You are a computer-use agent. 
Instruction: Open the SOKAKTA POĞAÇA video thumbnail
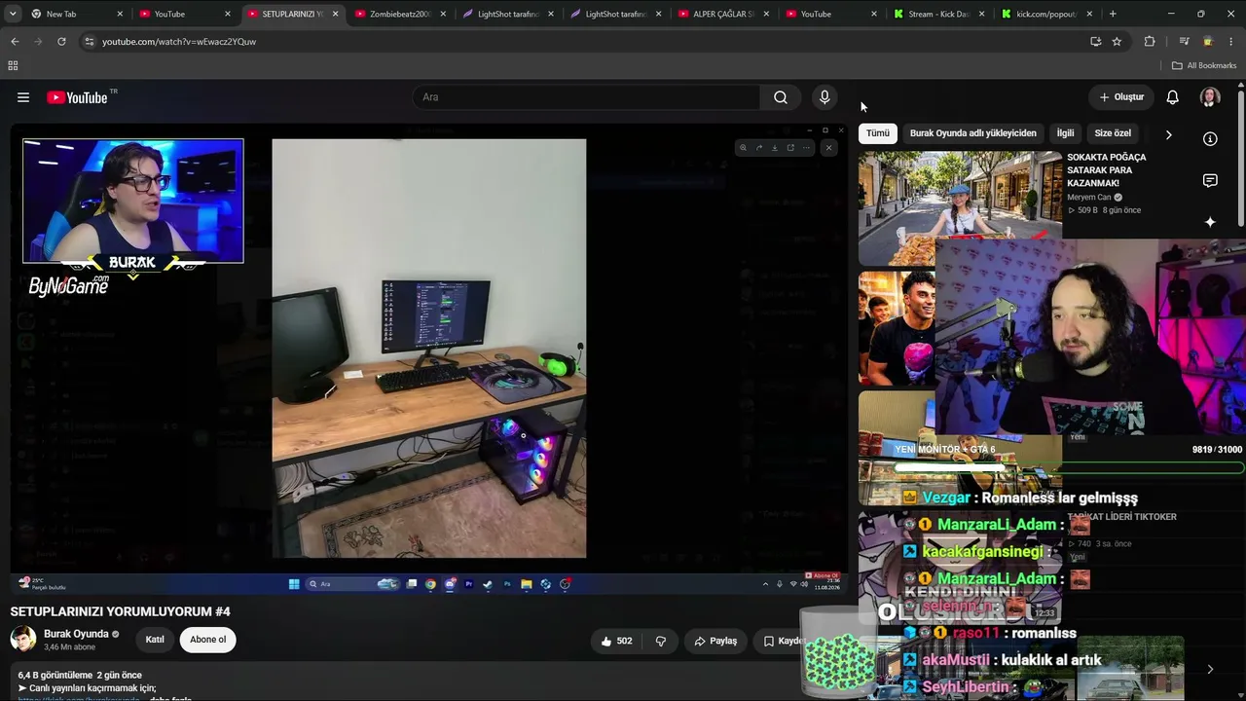click(x=959, y=207)
